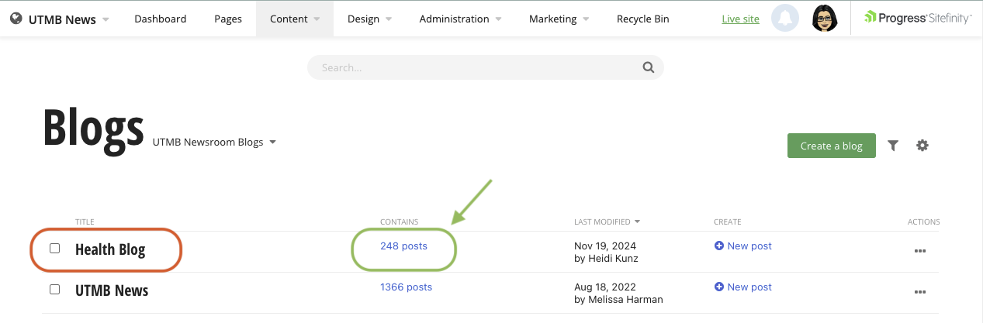Viewport: 983px width, 323px height.
Task: Click the by Heidi Kunz text
Action: (x=606, y=258)
